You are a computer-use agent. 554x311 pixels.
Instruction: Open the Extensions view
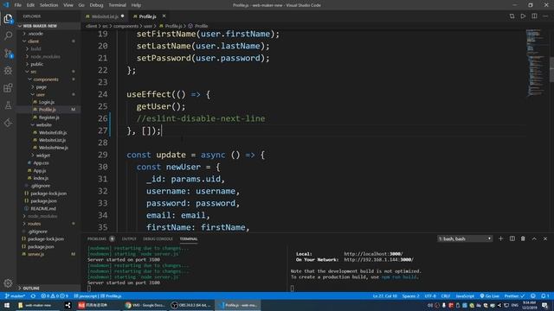(x=8, y=88)
